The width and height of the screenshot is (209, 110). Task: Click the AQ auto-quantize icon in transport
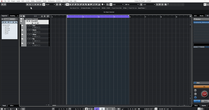pyautogui.click(x=23, y=109)
